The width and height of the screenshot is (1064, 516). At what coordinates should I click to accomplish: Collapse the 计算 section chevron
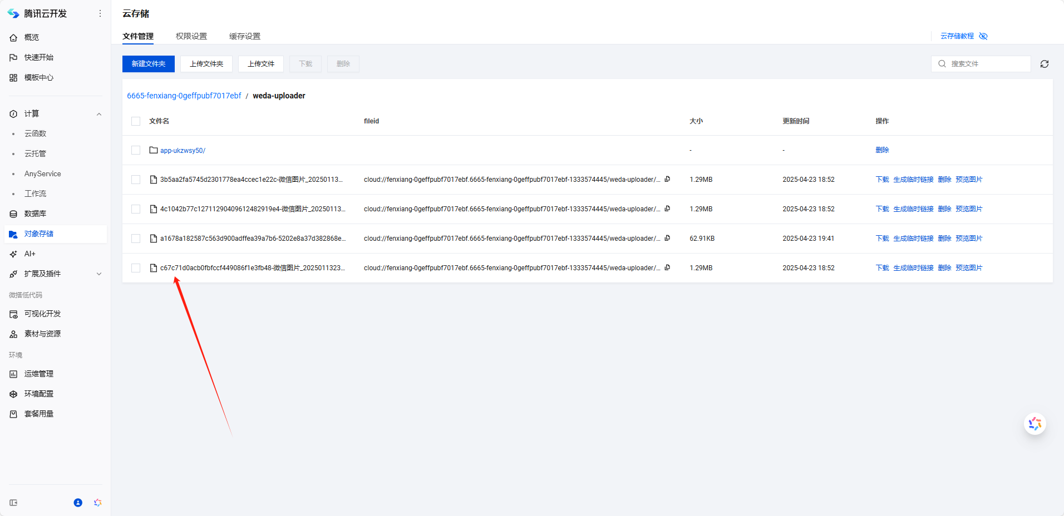pos(99,114)
